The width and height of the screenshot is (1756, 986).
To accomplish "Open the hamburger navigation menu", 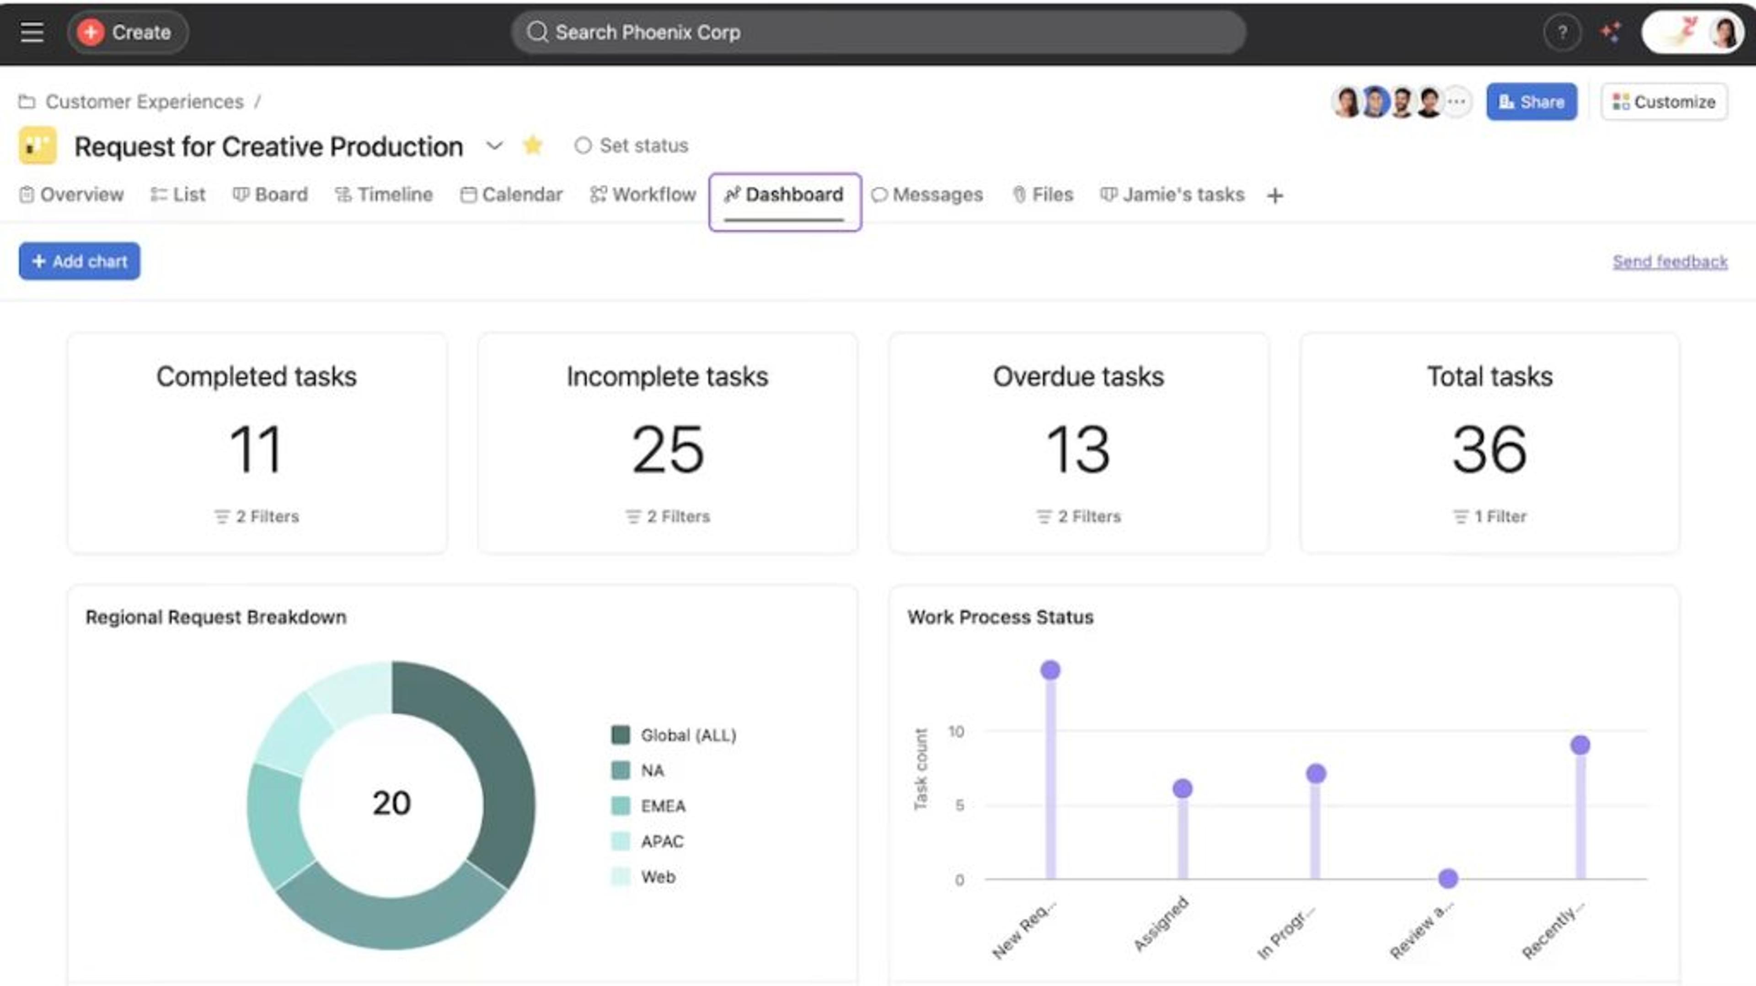I will coord(32,32).
